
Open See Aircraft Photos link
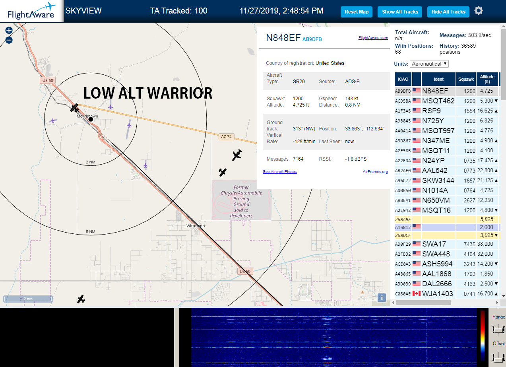279,172
